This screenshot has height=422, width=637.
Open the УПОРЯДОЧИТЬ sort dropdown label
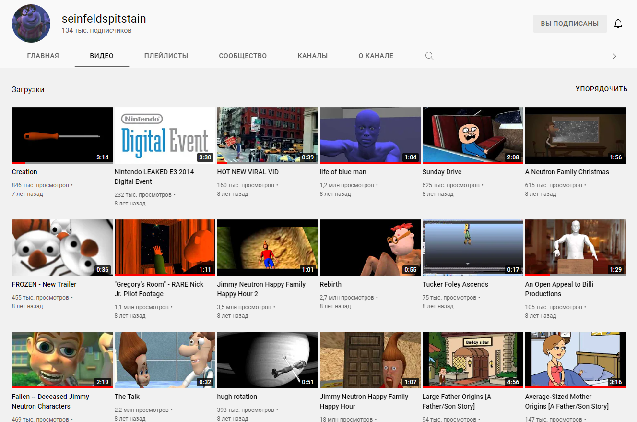[x=602, y=89]
